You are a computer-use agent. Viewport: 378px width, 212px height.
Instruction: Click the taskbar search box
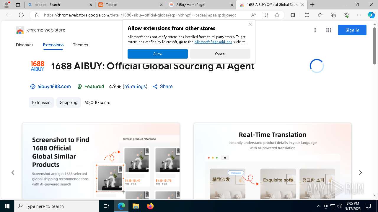[57, 206]
